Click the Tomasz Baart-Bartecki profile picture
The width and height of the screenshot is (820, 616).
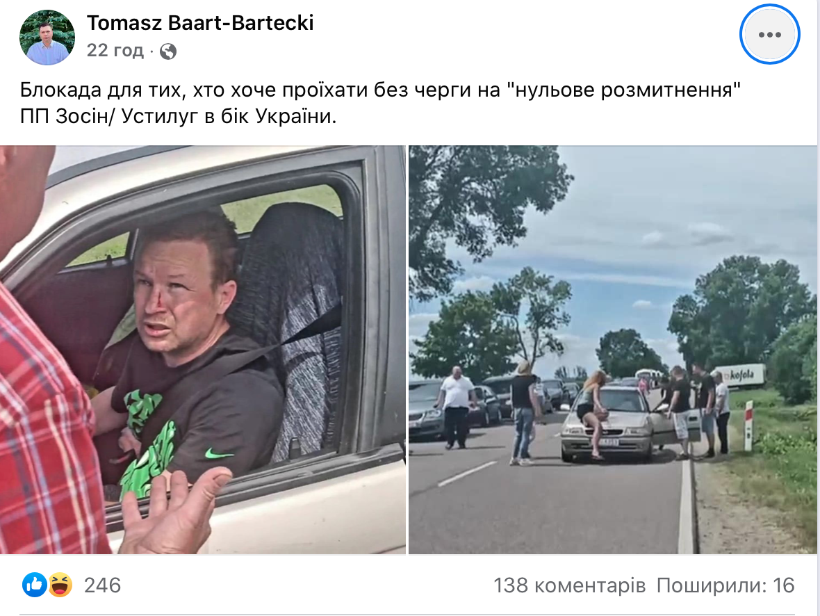tap(47, 37)
